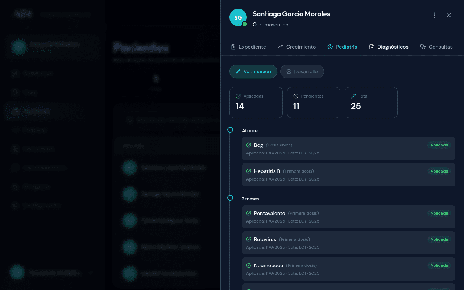The image size is (464, 290).
Task: Click the 'Al nacer' timeline marker
Action: coord(230,130)
